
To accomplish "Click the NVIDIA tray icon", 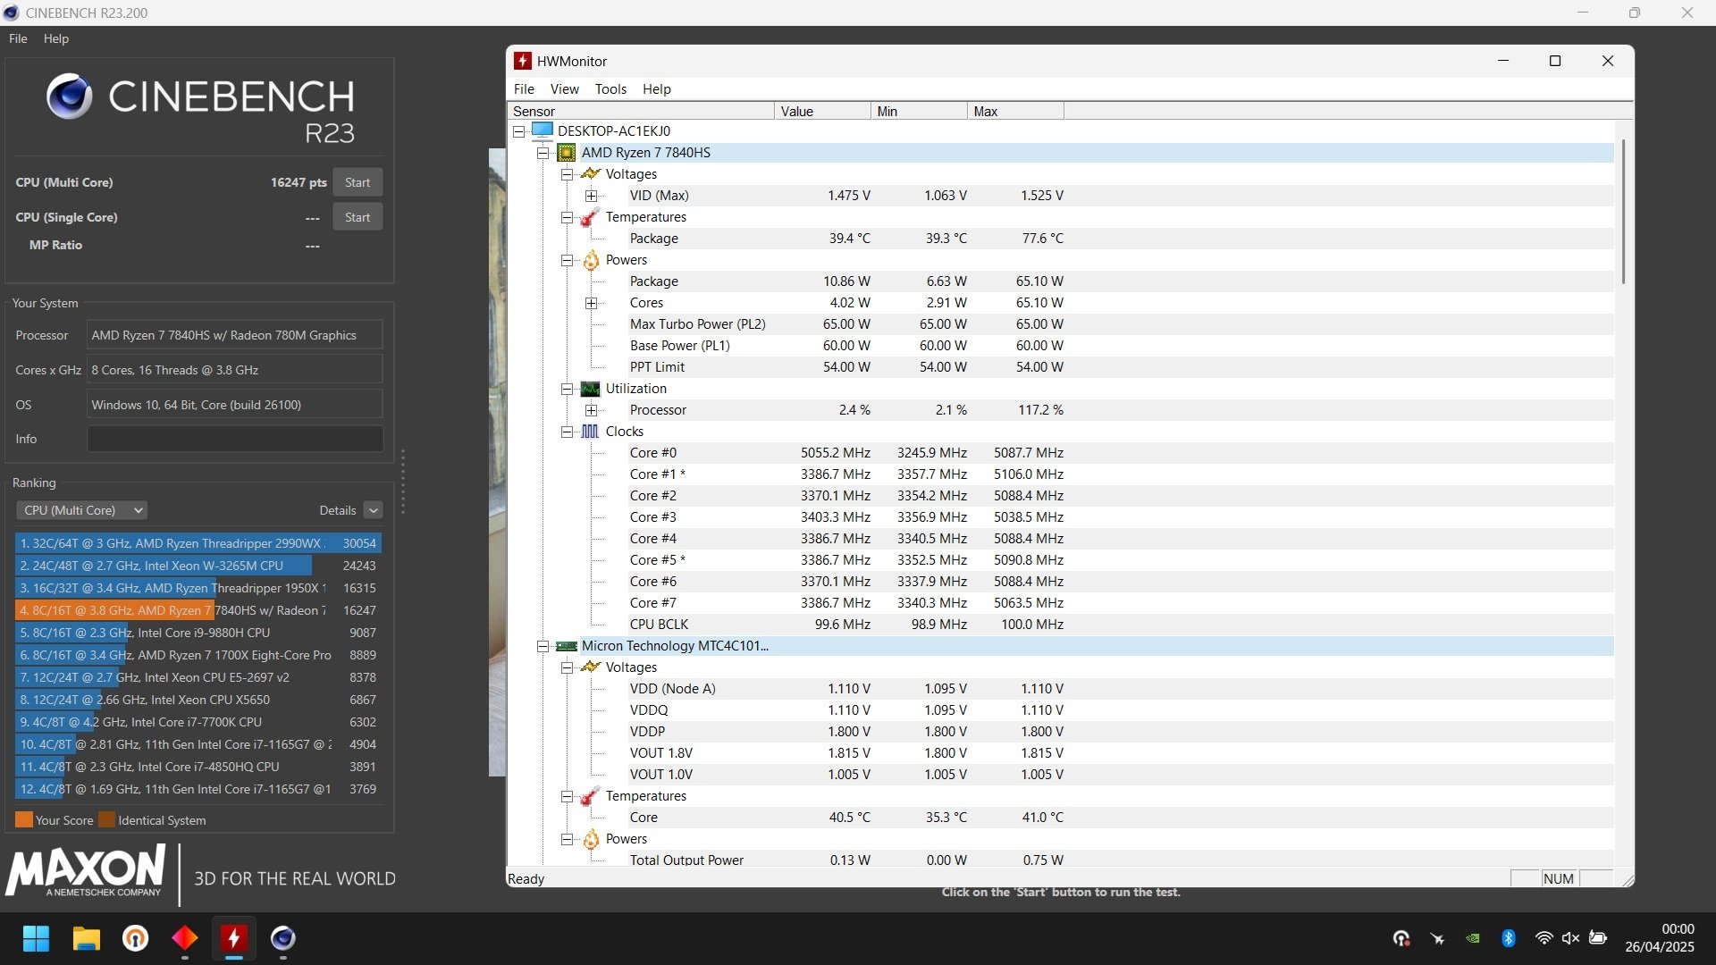I will point(1473,938).
